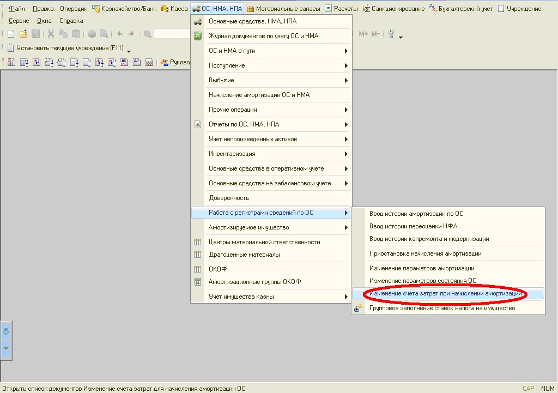Click the Copy icon in toolbar
Screen dimensions: 558x393
tap(63, 34)
